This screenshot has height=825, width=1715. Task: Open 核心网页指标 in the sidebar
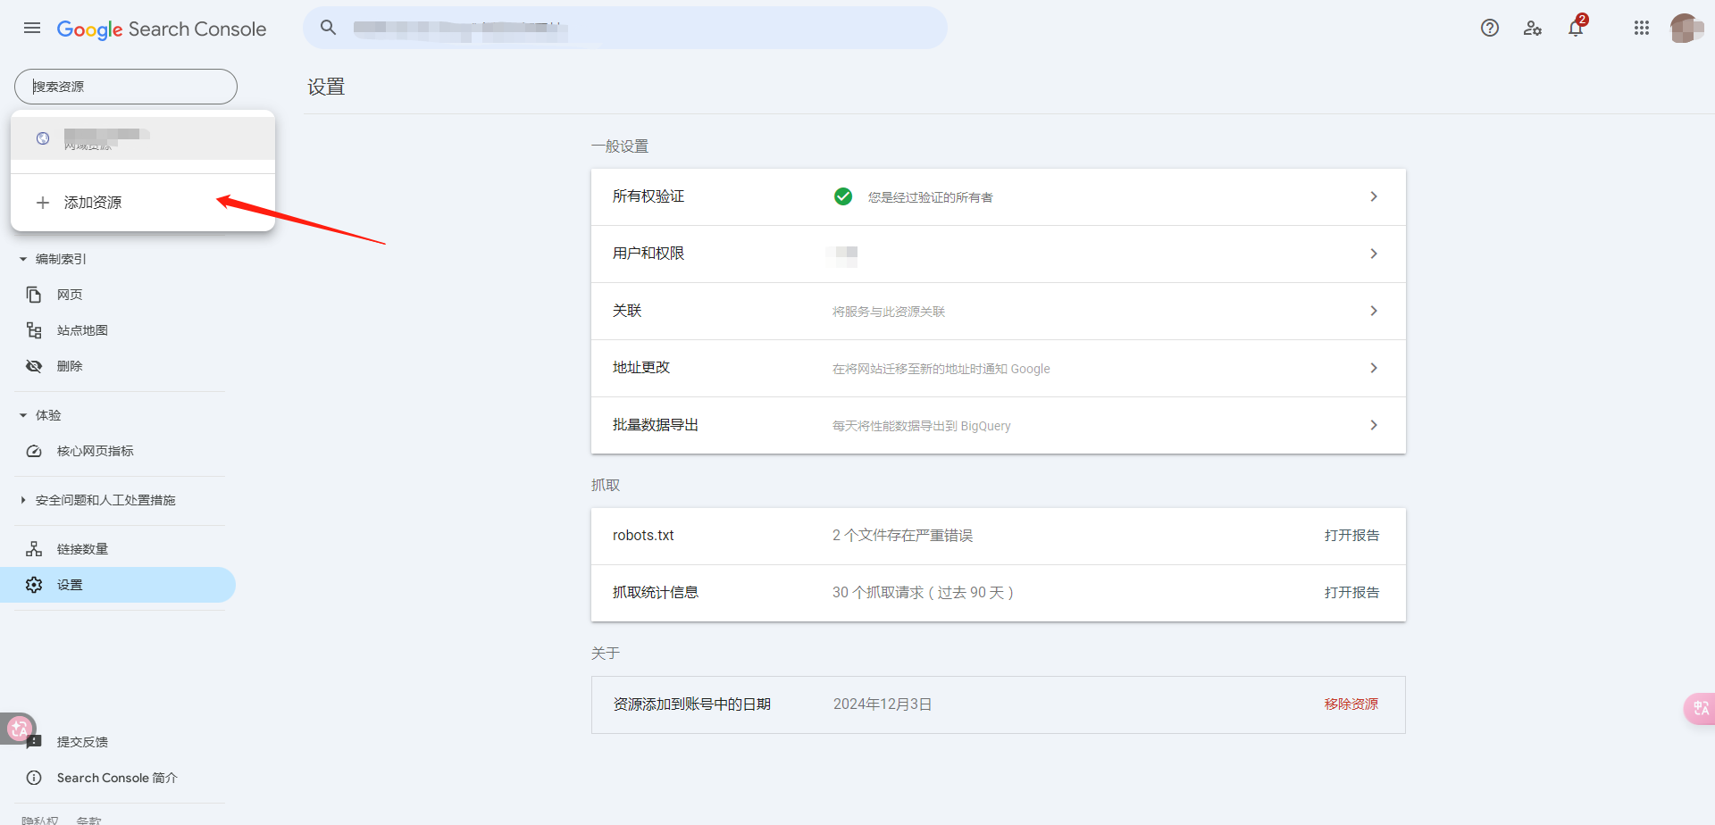click(95, 451)
